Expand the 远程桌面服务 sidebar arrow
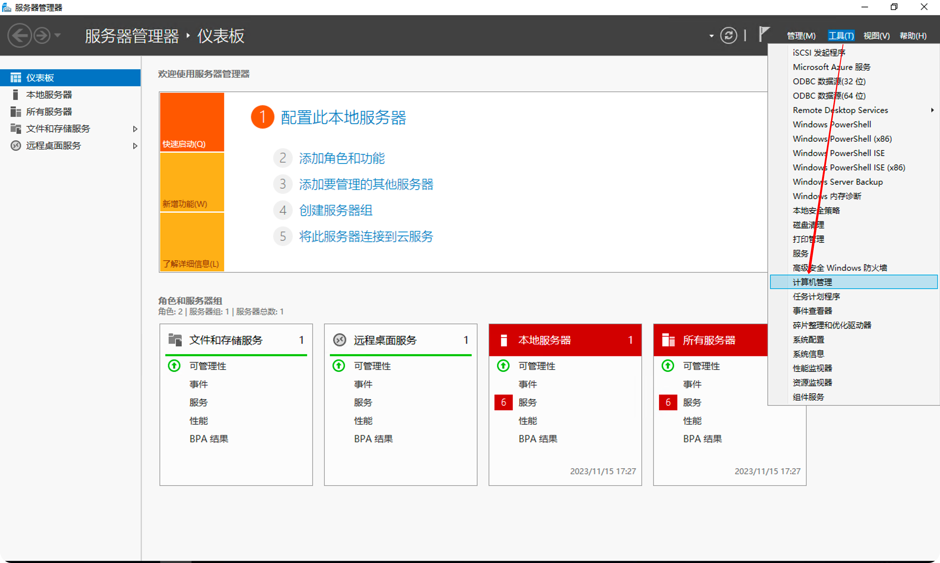The width and height of the screenshot is (940, 563). pyautogui.click(x=135, y=146)
